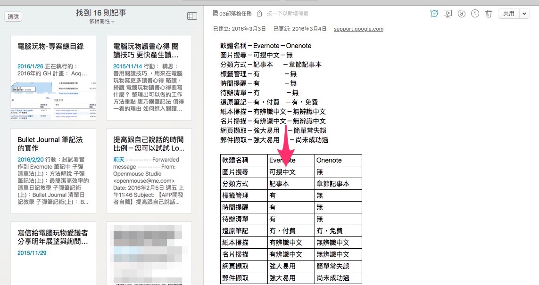Click table cell 標籤管理
This screenshot has width=539, height=285.
pyautogui.click(x=244, y=195)
